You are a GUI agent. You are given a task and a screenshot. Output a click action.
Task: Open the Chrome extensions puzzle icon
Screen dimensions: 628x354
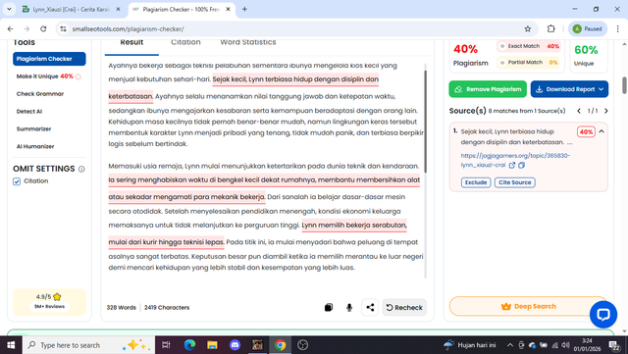pos(551,28)
